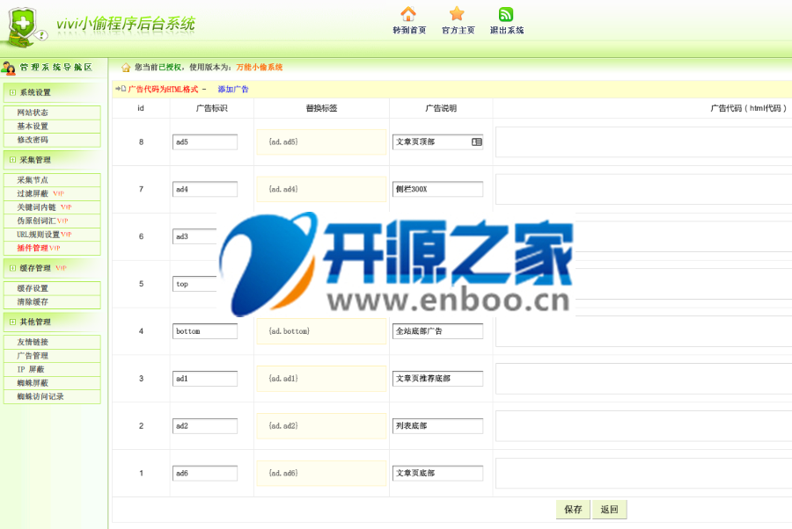Click the {ad.ad2} replacement tag
The width and height of the screenshot is (792, 529).
[321, 426]
